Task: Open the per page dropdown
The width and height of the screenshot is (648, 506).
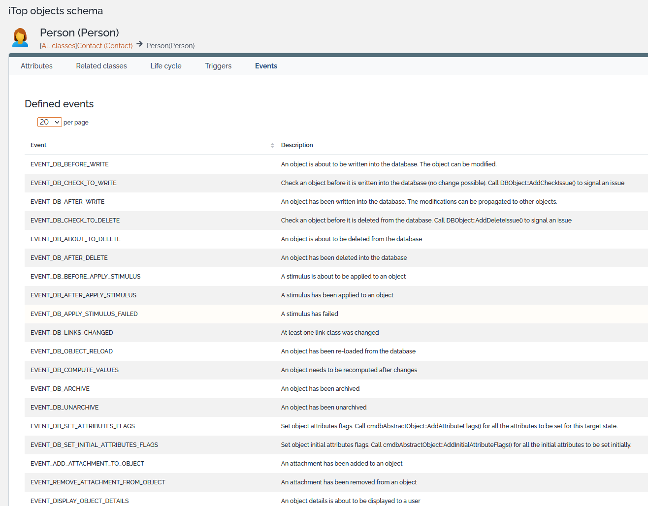Action: pyautogui.click(x=49, y=122)
